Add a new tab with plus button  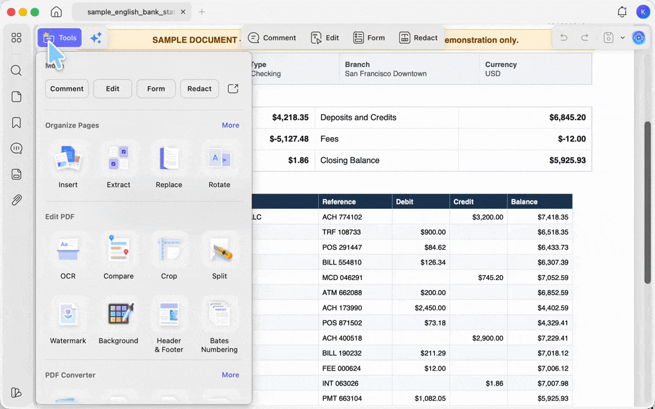click(x=202, y=12)
